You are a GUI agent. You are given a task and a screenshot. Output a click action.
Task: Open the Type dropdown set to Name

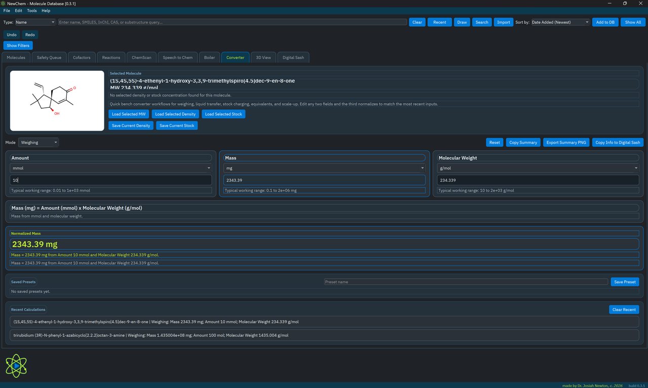point(34,22)
